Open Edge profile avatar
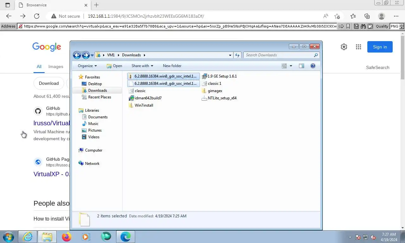This screenshot has height=243, width=405. 382,16
